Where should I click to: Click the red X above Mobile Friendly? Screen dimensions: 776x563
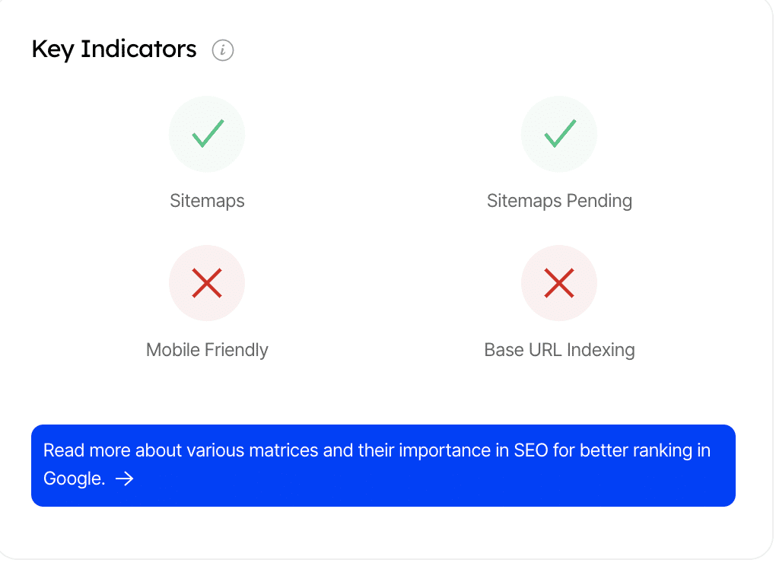(x=207, y=283)
